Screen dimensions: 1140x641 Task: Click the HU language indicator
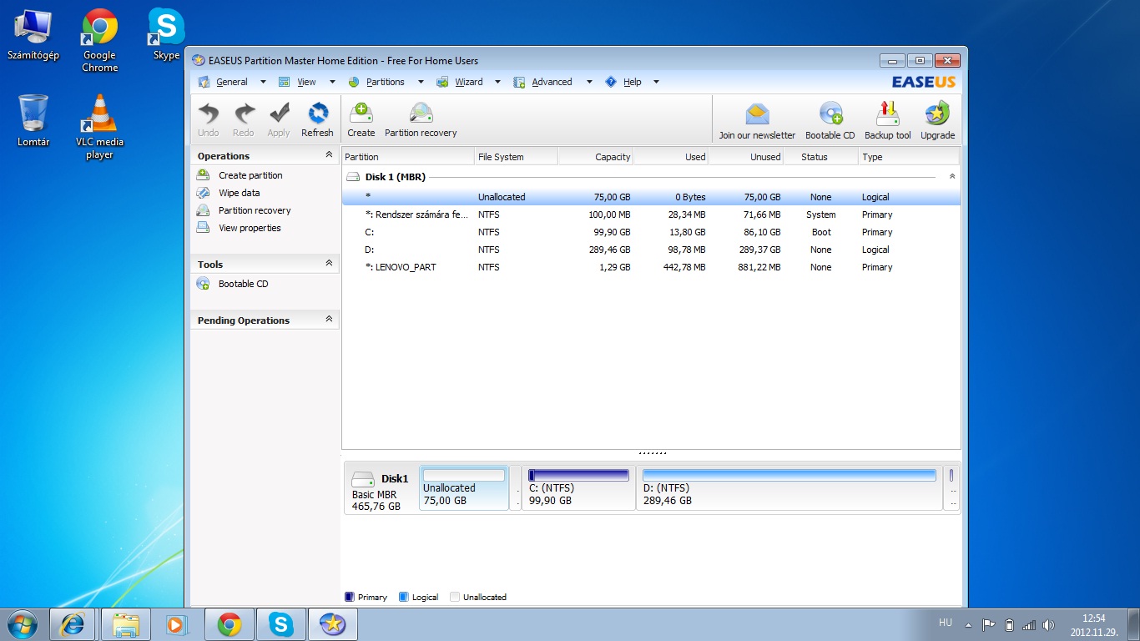point(945,622)
